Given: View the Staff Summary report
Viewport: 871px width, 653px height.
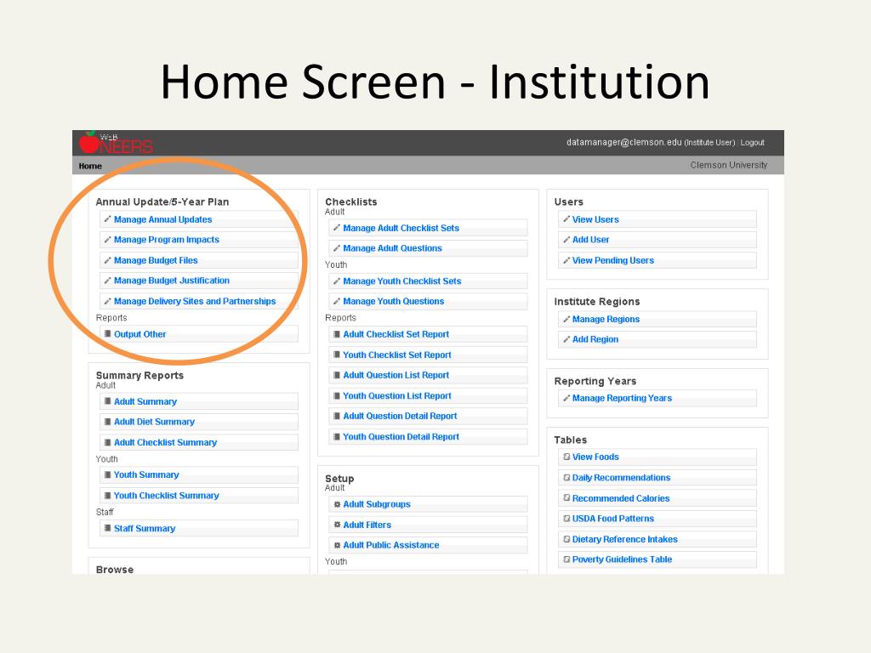Looking at the screenshot, I should point(145,529).
